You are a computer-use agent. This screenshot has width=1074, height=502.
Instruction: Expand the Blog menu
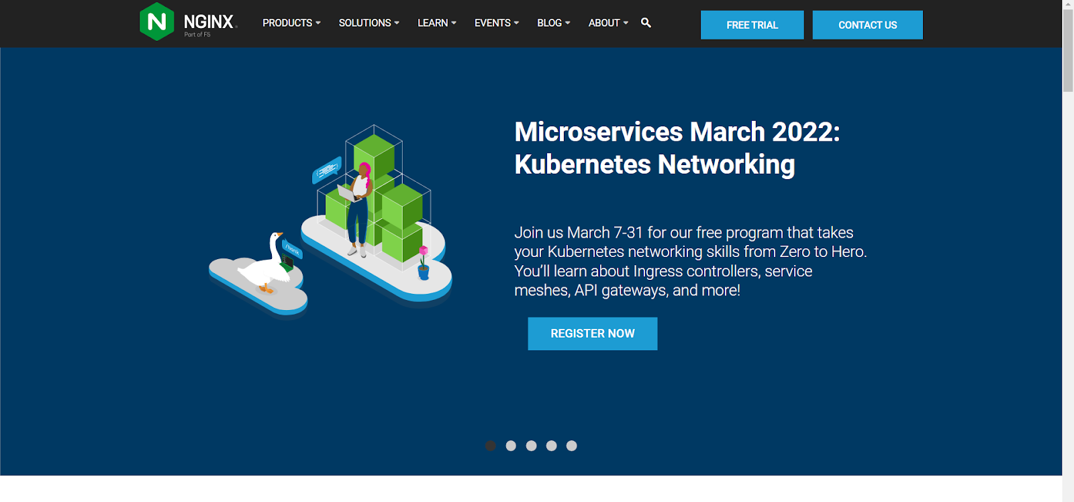coord(554,23)
